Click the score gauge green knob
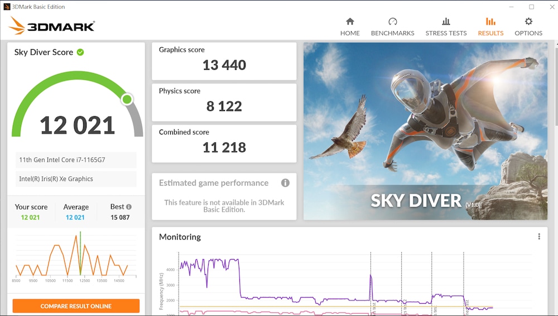This screenshot has width=558, height=316. pyautogui.click(x=127, y=99)
